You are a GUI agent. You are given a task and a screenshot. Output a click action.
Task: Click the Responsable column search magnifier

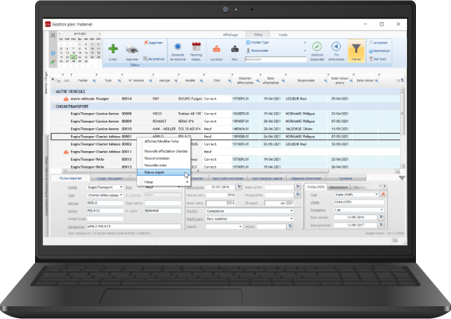click(x=326, y=80)
